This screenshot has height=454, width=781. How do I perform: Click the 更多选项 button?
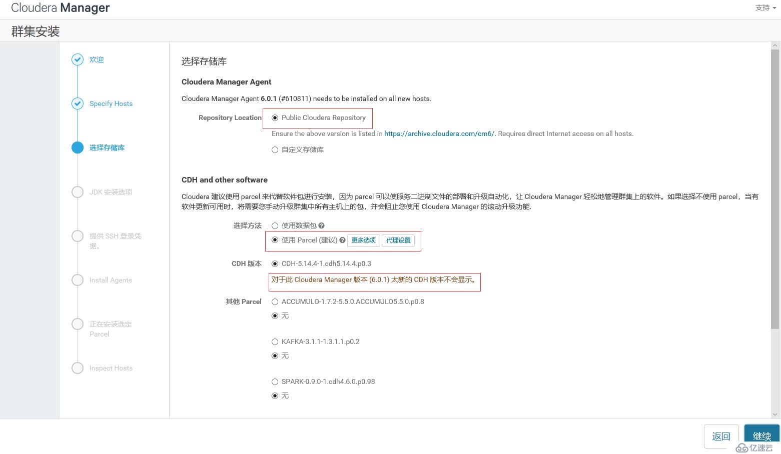click(x=364, y=240)
